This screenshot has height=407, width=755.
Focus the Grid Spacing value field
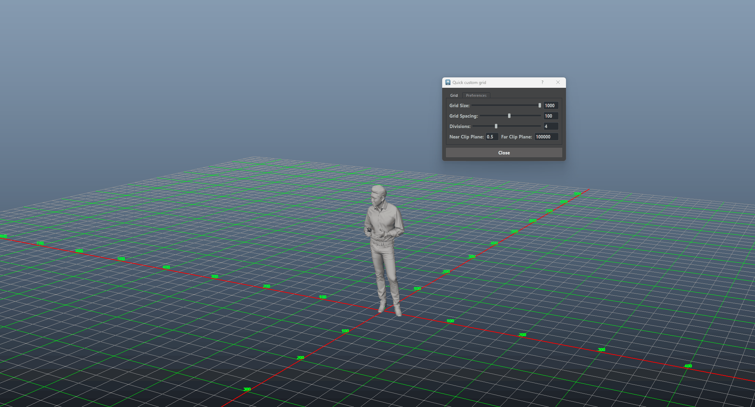click(x=551, y=116)
